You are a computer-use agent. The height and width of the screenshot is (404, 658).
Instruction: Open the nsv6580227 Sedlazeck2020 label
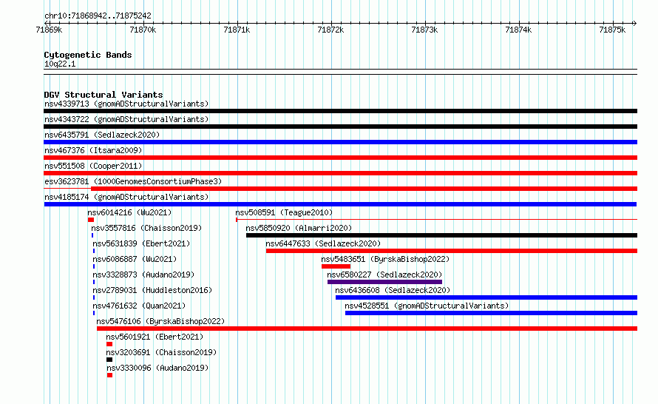tap(384, 275)
